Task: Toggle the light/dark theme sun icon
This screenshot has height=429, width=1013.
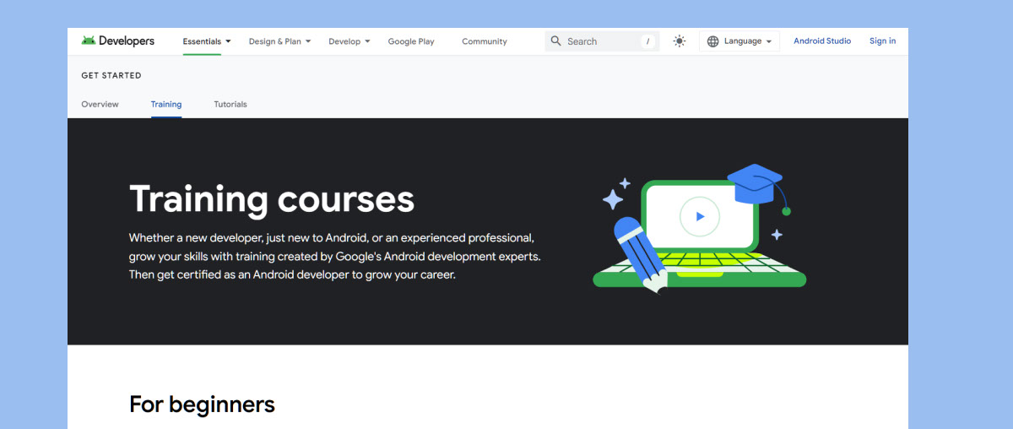Action: tap(680, 41)
